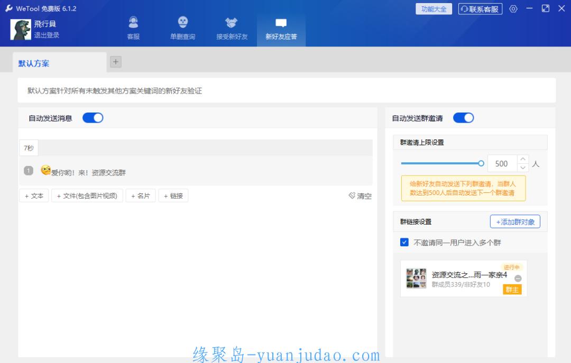Remove group with the minus icon
The height and width of the screenshot is (363, 571).
(518, 278)
